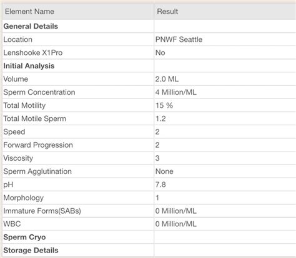Click the Sperm Agglutination None value
Image resolution: width=296 pixels, height=258 pixels.
click(x=164, y=171)
